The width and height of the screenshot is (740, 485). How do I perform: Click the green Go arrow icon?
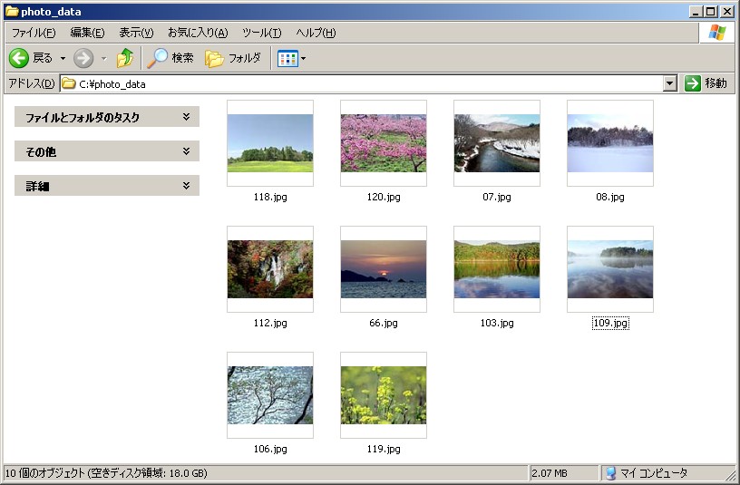(692, 83)
